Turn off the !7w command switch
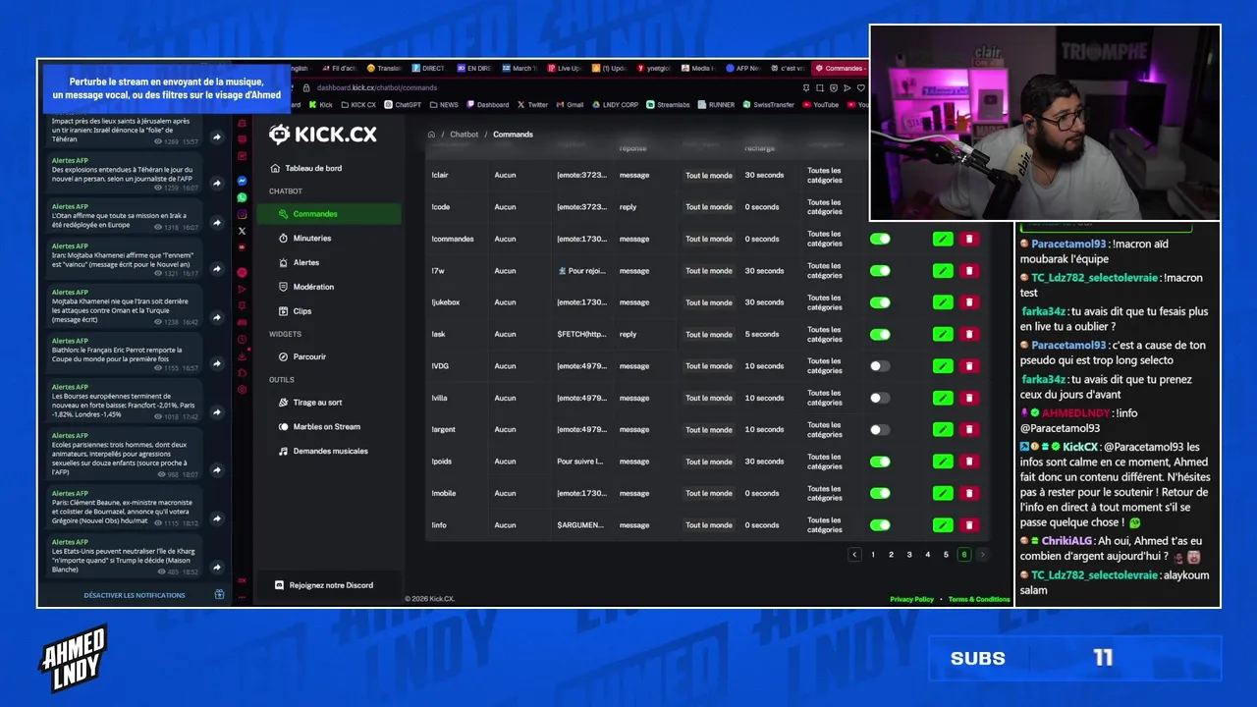 pyautogui.click(x=880, y=271)
